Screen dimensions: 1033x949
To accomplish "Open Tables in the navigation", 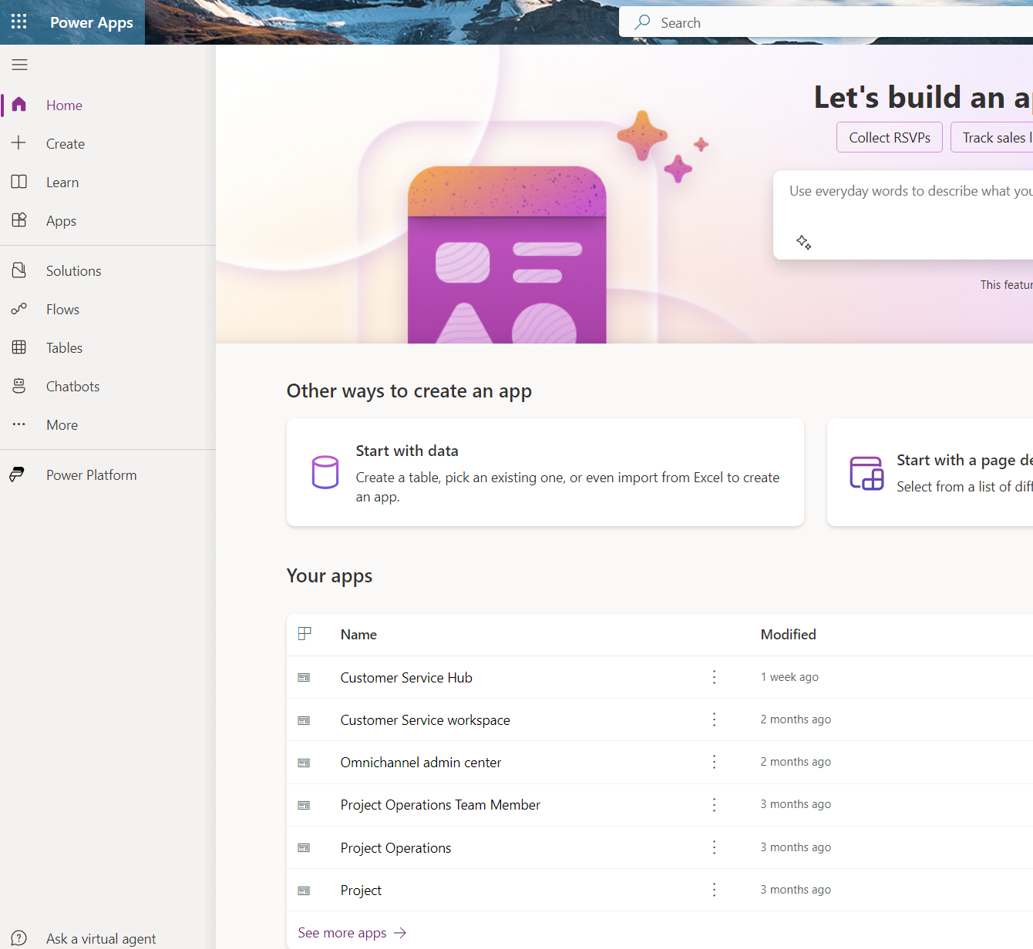I will point(108,347).
